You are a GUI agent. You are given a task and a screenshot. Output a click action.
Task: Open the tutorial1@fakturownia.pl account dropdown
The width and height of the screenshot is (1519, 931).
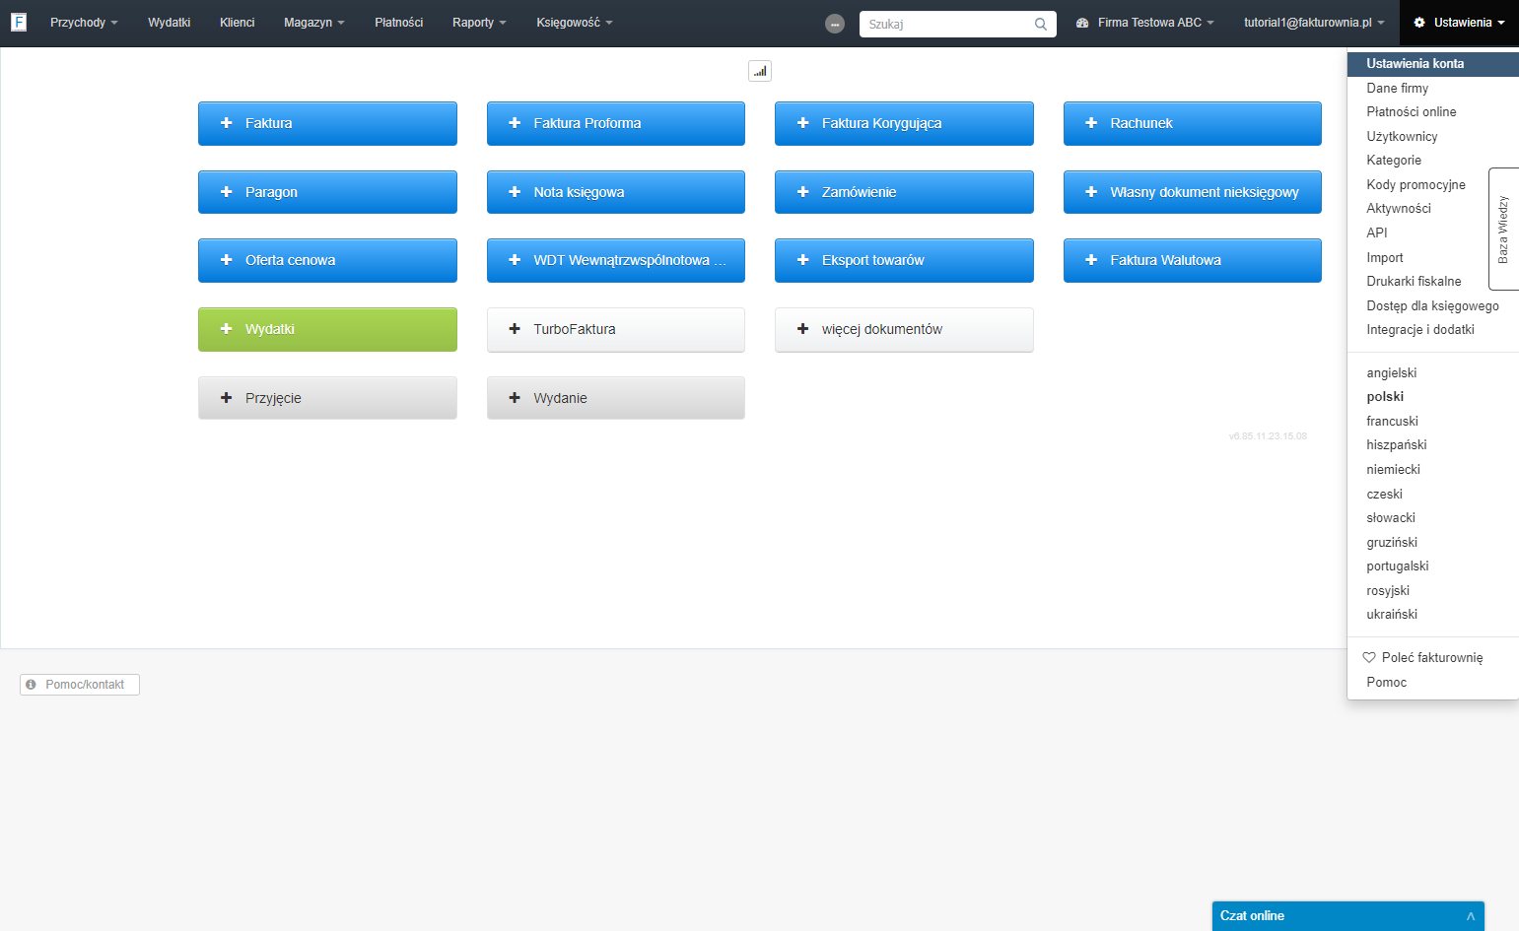(1314, 23)
